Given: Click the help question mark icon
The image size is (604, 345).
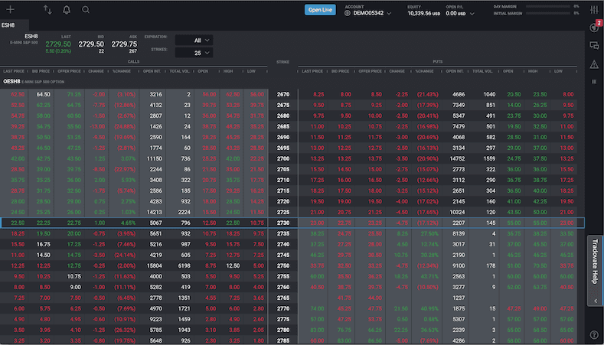Looking at the screenshot, I should [594, 335].
